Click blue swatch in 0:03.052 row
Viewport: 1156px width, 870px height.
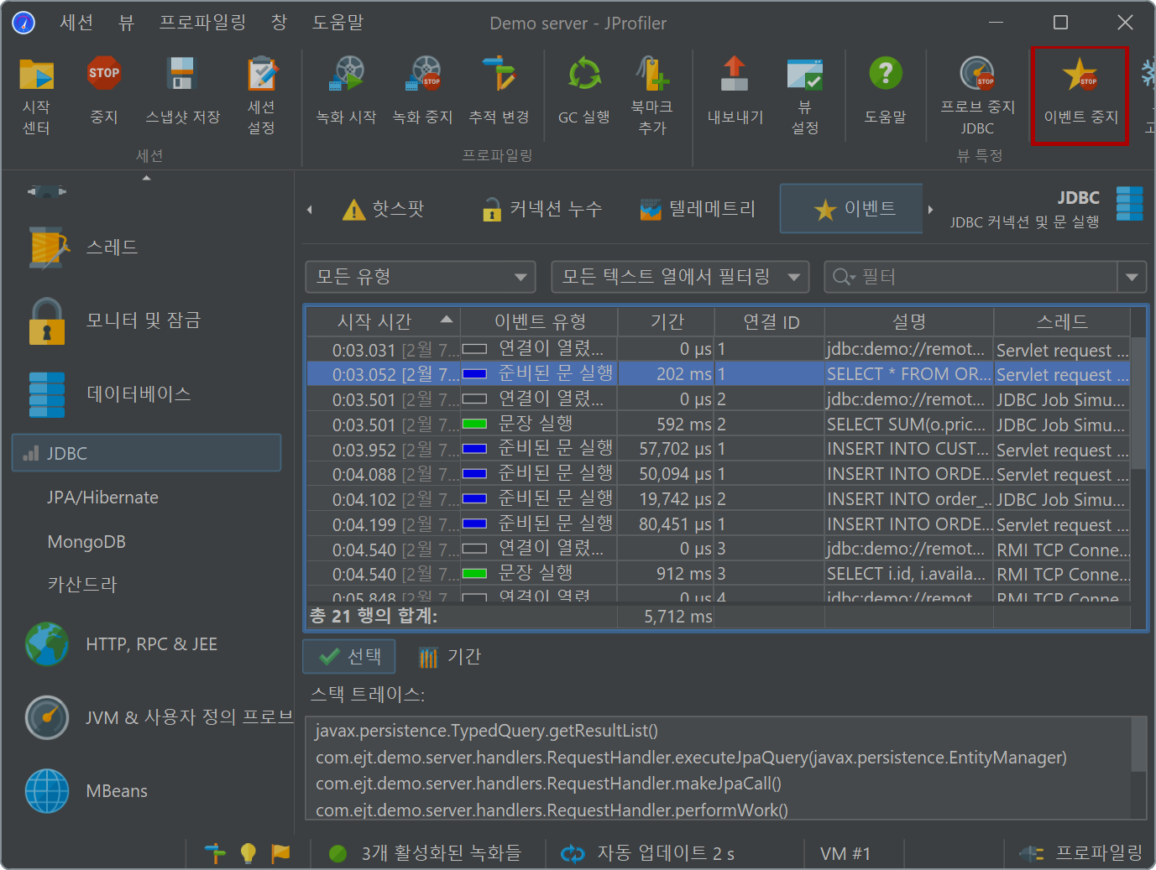click(475, 374)
